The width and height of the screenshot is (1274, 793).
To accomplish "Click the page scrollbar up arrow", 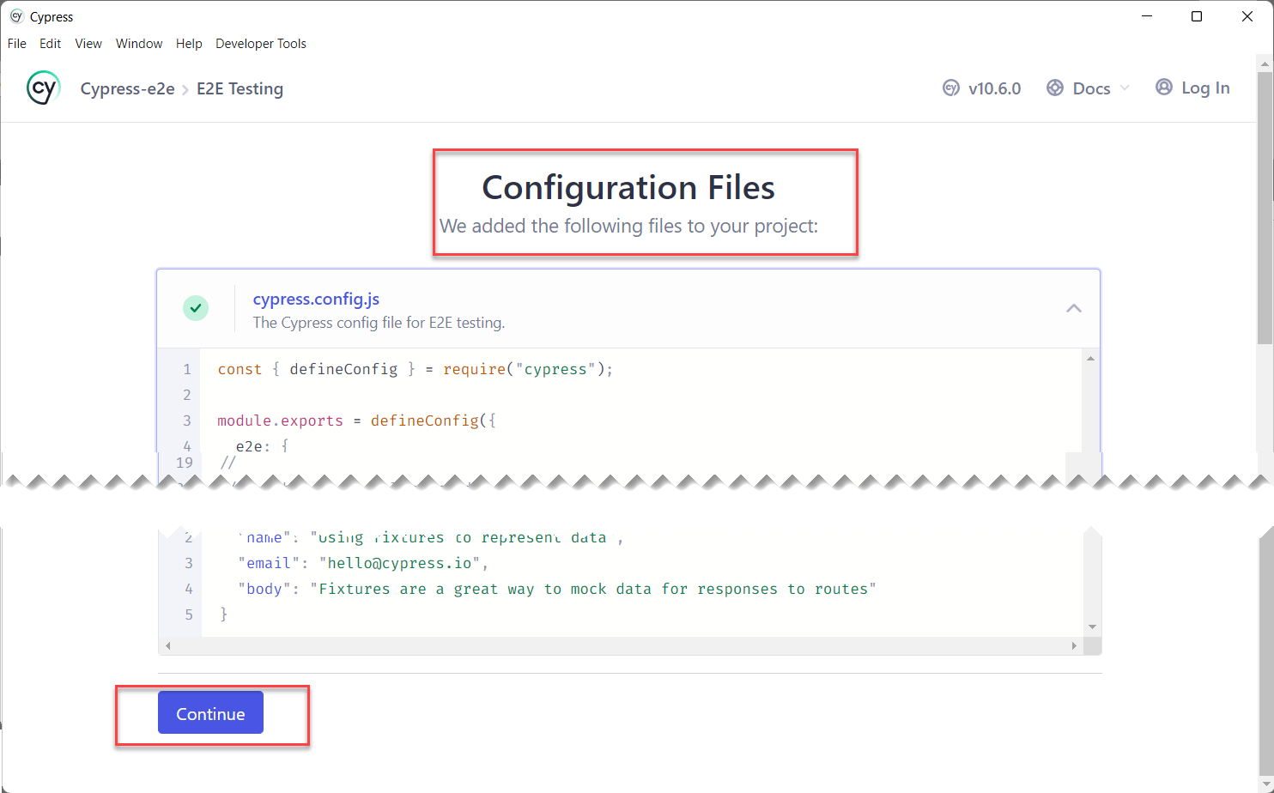I will click(x=1265, y=64).
